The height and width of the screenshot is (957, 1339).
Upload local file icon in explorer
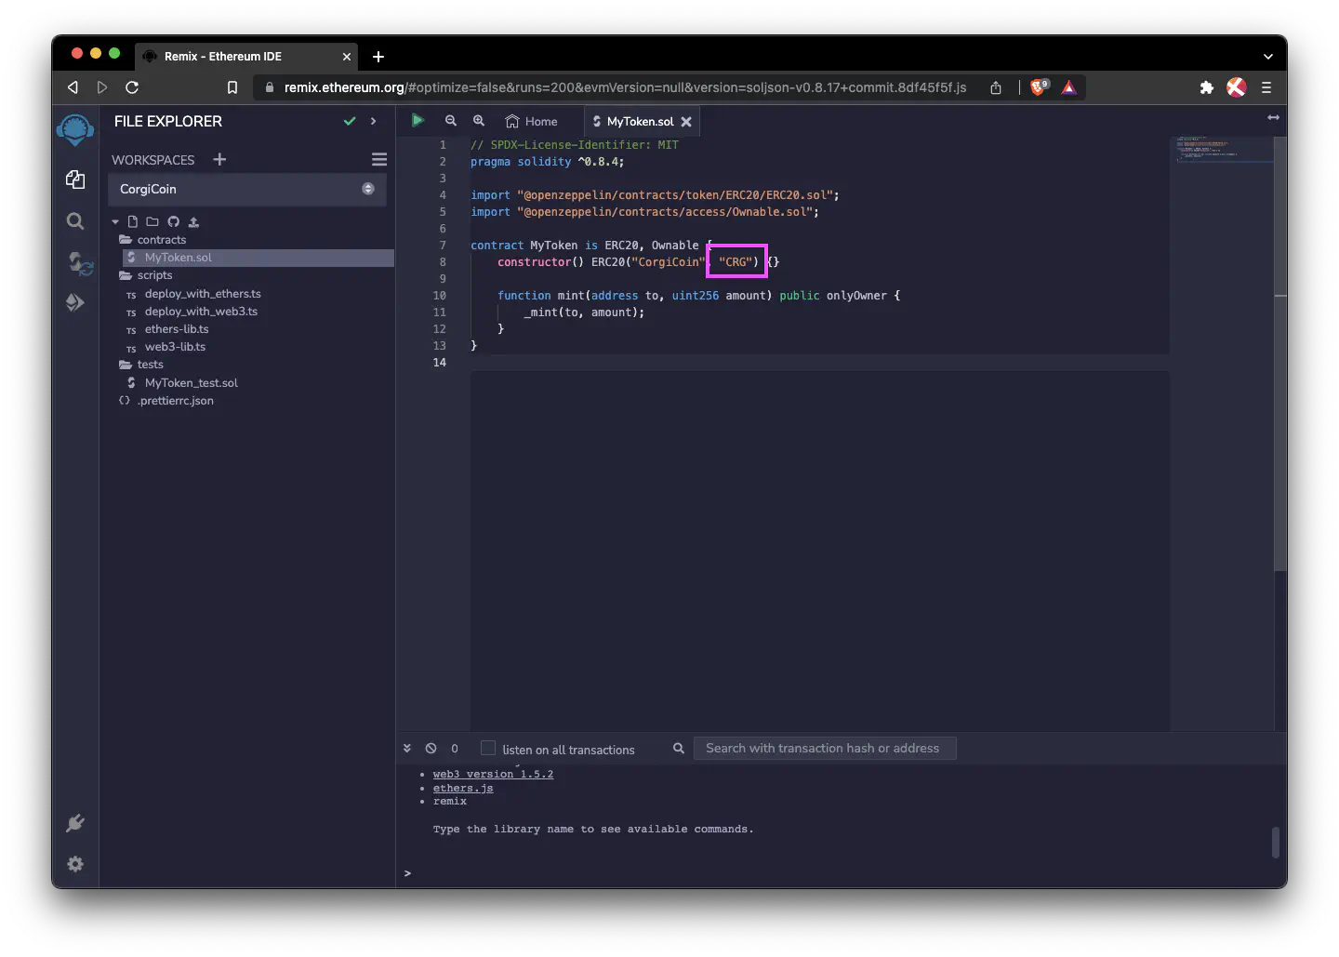pyautogui.click(x=193, y=222)
